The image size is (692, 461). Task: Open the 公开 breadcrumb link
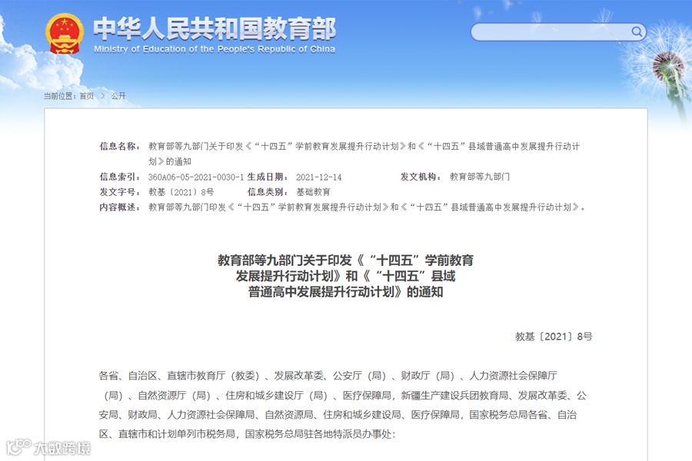pyautogui.click(x=118, y=96)
